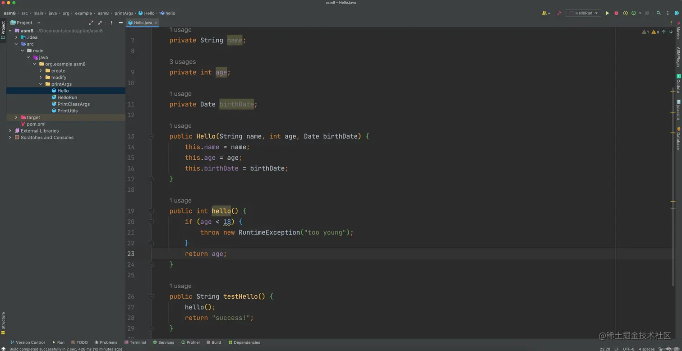The image size is (682, 351).
Task: Open the ASMPlugin side tool window
Action: click(678, 57)
